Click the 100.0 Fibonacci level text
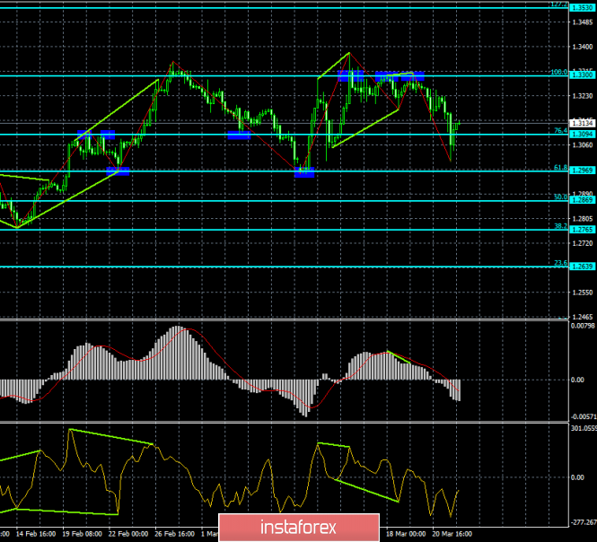The width and height of the screenshot is (597, 542). (x=558, y=73)
